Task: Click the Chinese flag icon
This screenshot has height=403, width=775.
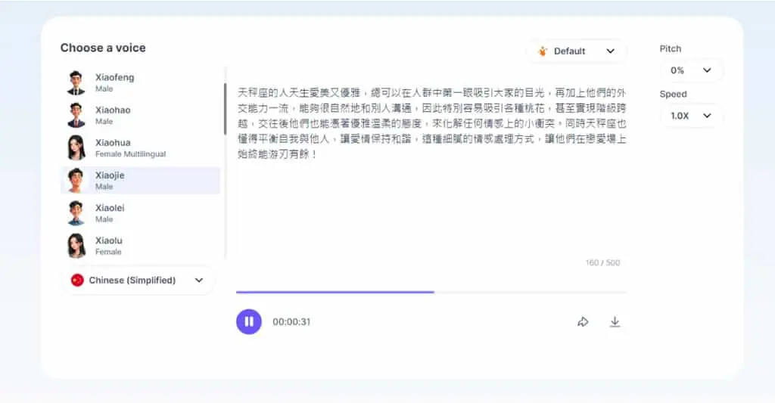Action: pos(77,280)
